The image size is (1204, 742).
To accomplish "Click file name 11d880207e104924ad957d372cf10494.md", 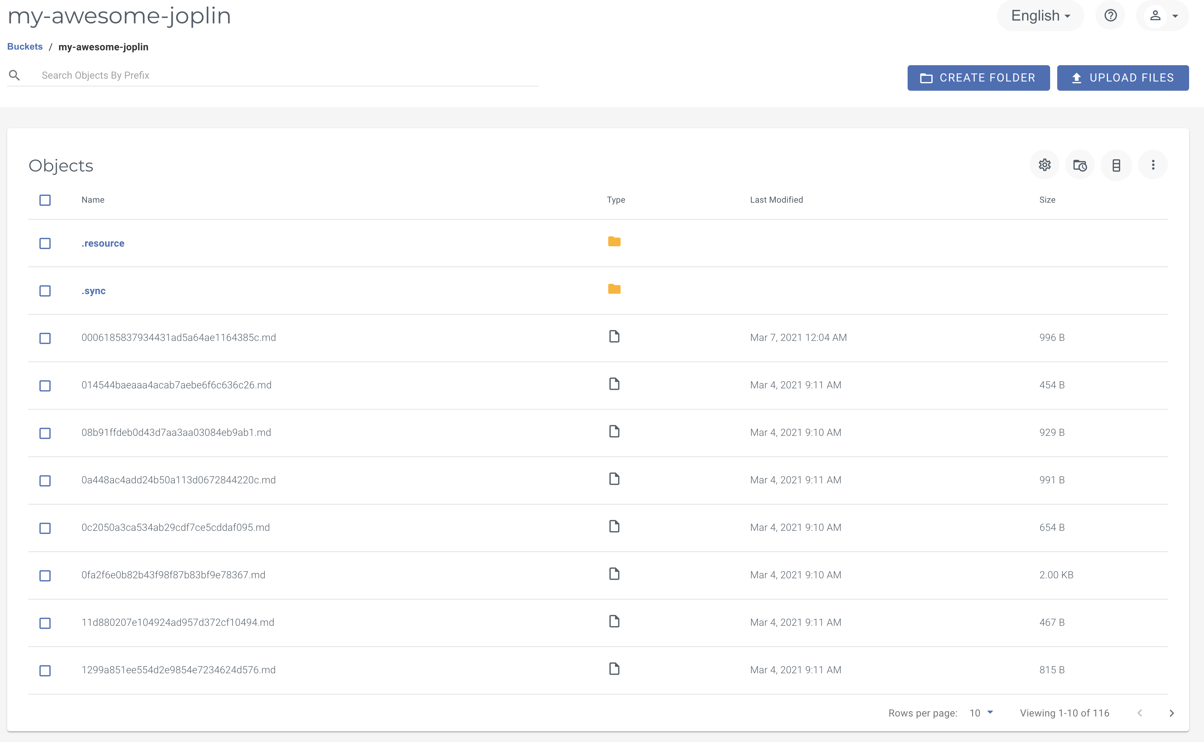I will pos(178,622).
